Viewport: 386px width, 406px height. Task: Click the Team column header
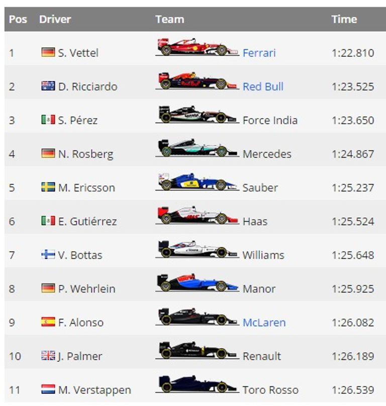[169, 20]
